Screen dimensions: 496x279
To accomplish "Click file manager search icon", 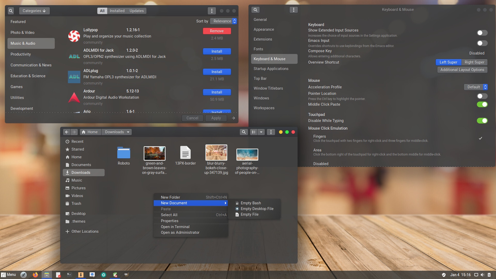I will pos(243,132).
